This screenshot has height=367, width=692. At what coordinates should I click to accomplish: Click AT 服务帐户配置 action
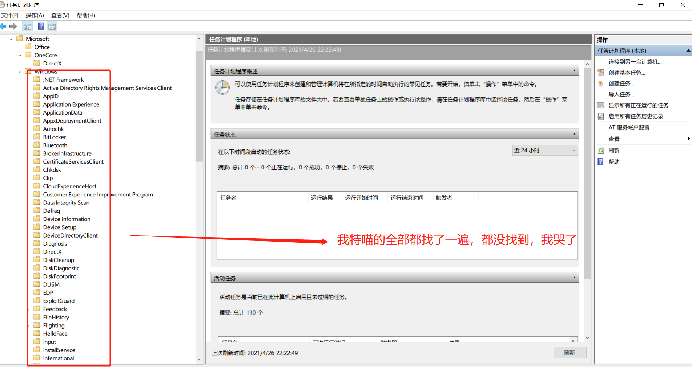coord(629,128)
